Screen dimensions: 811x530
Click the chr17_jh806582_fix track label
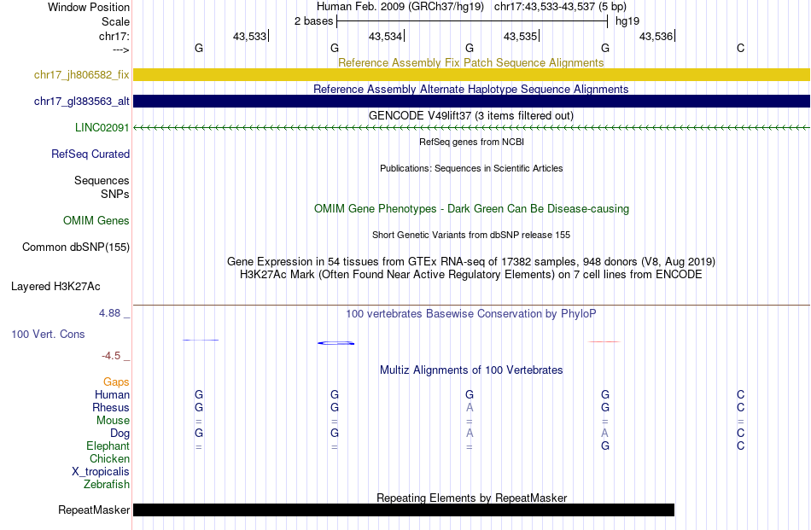pyautogui.click(x=81, y=74)
